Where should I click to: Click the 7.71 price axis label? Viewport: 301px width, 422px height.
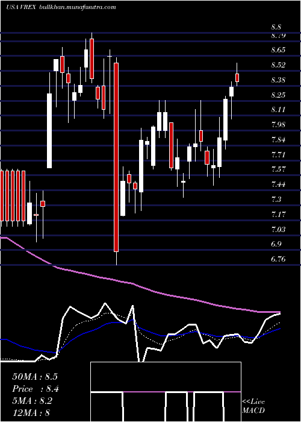(x=278, y=155)
